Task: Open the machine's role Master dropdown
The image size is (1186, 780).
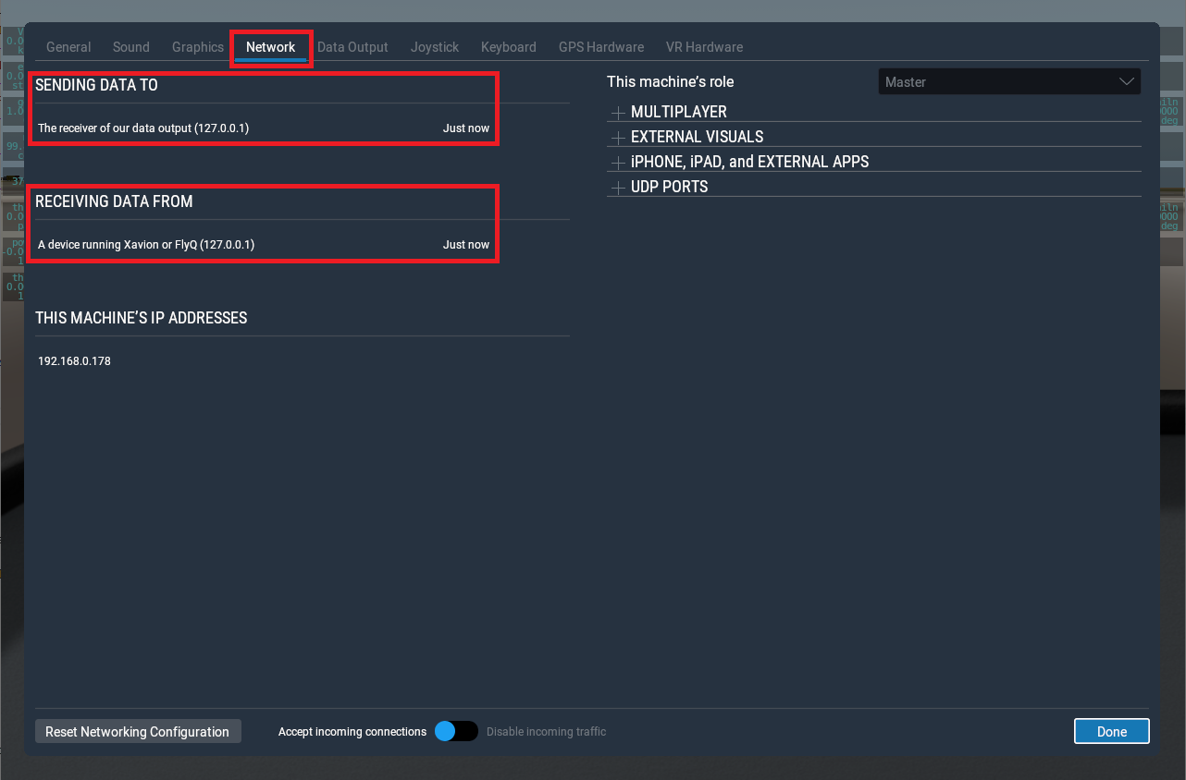Action: (1008, 82)
